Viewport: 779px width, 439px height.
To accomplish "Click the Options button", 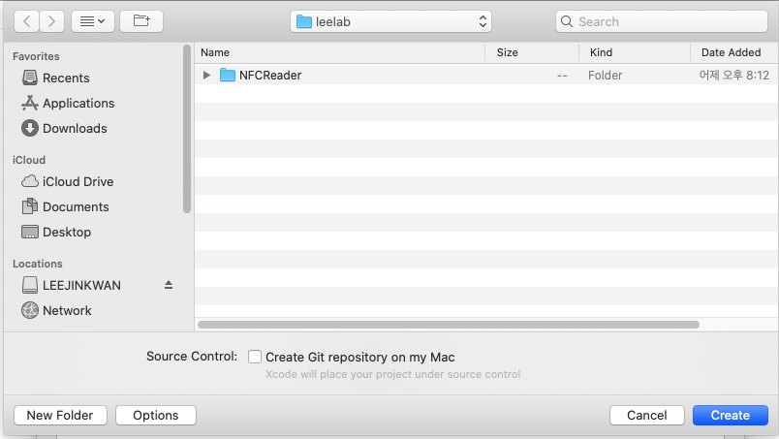I will point(155,415).
